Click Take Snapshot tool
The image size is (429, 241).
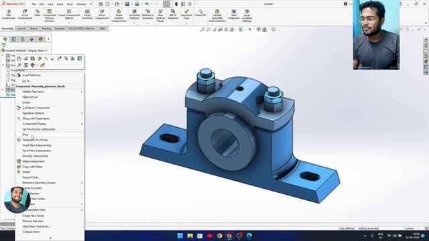click(x=234, y=15)
